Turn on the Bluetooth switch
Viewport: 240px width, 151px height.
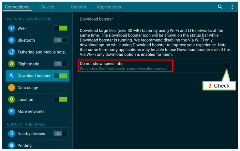60,40
